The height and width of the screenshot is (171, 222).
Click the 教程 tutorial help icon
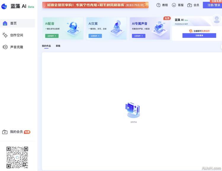coord(158,5)
